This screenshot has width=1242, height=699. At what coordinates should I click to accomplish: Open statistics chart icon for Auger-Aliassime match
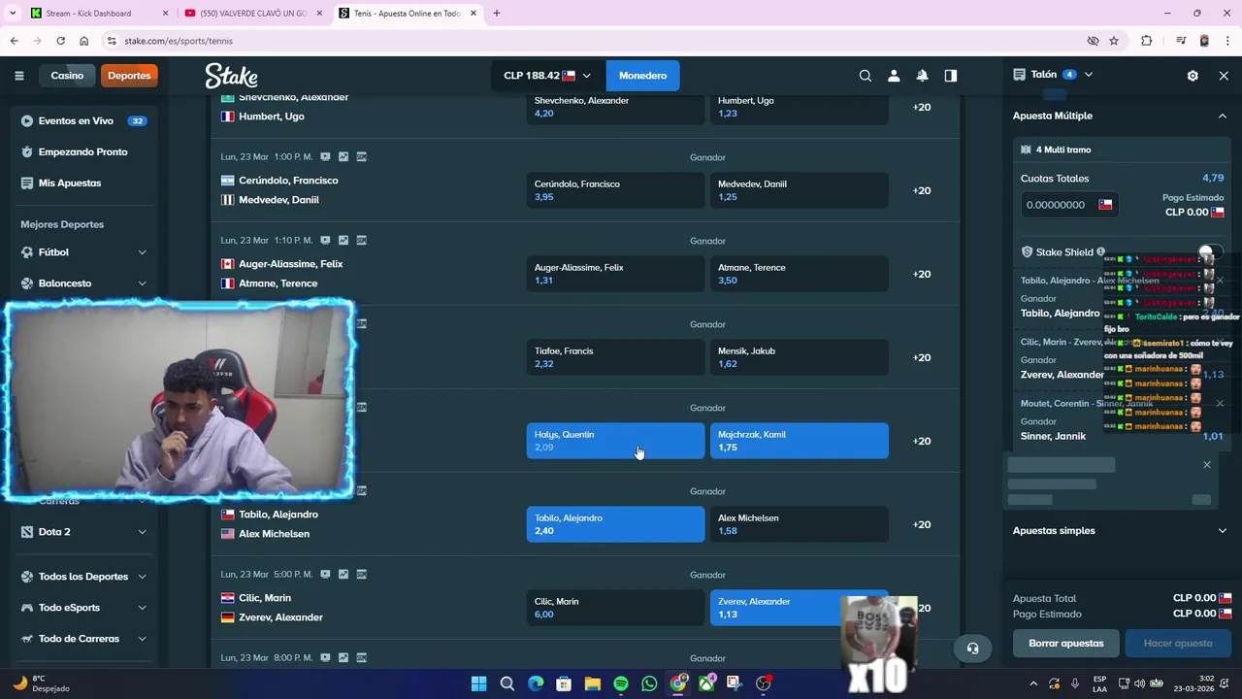click(x=343, y=240)
